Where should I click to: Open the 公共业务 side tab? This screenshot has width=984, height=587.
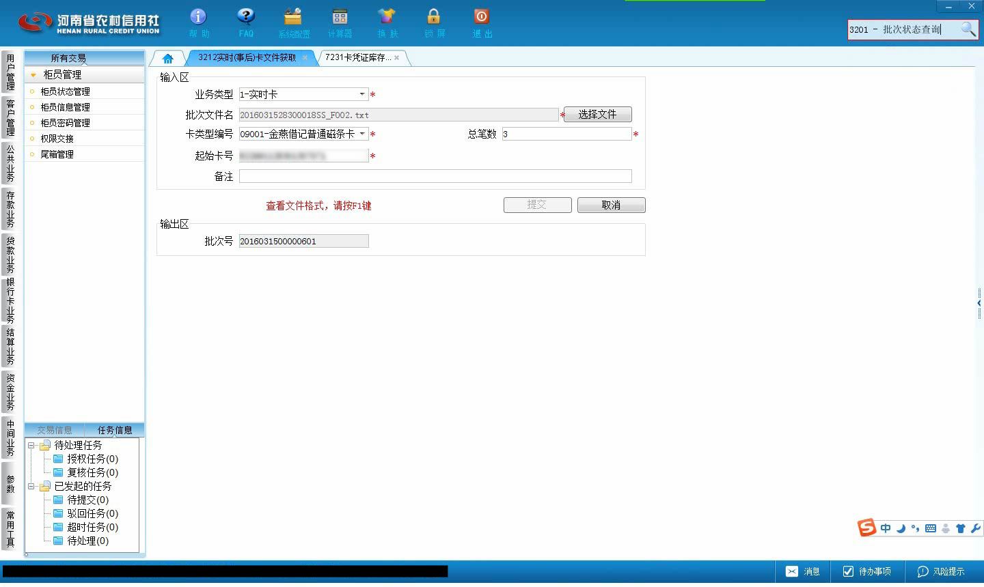[x=10, y=162]
